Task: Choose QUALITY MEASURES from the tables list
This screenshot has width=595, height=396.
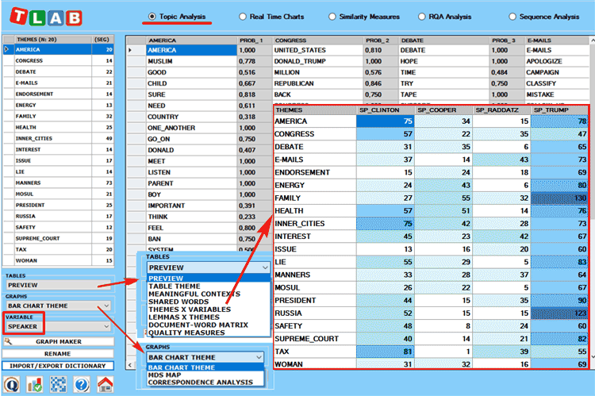Action: pos(186,333)
